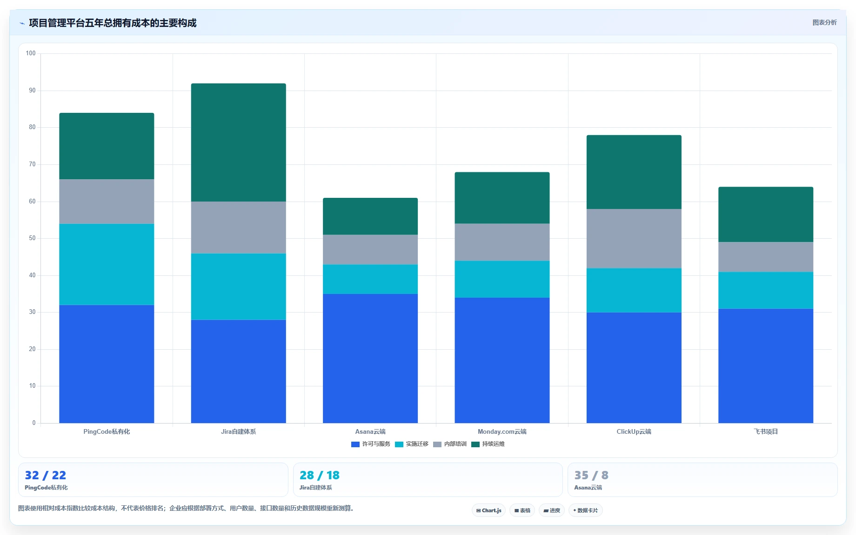Image resolution: width=856 pixels, height=535 pixels.
Task: Click Jira自建体系 cyan 实施迁移 bar segment
Action: (x=238, y=287)
